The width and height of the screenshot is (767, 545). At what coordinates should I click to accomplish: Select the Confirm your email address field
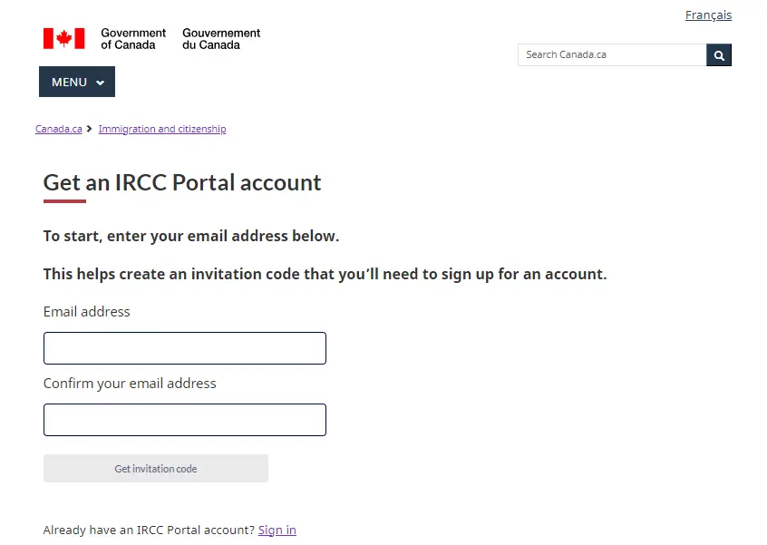click(184, 419)
